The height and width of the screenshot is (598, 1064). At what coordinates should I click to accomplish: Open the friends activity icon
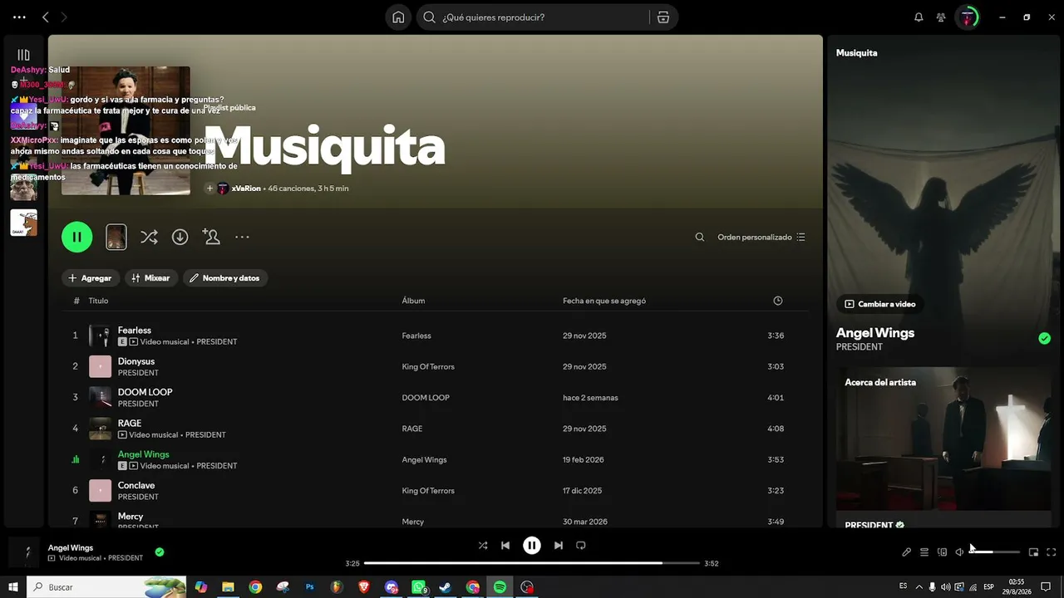tap(941, 17)
